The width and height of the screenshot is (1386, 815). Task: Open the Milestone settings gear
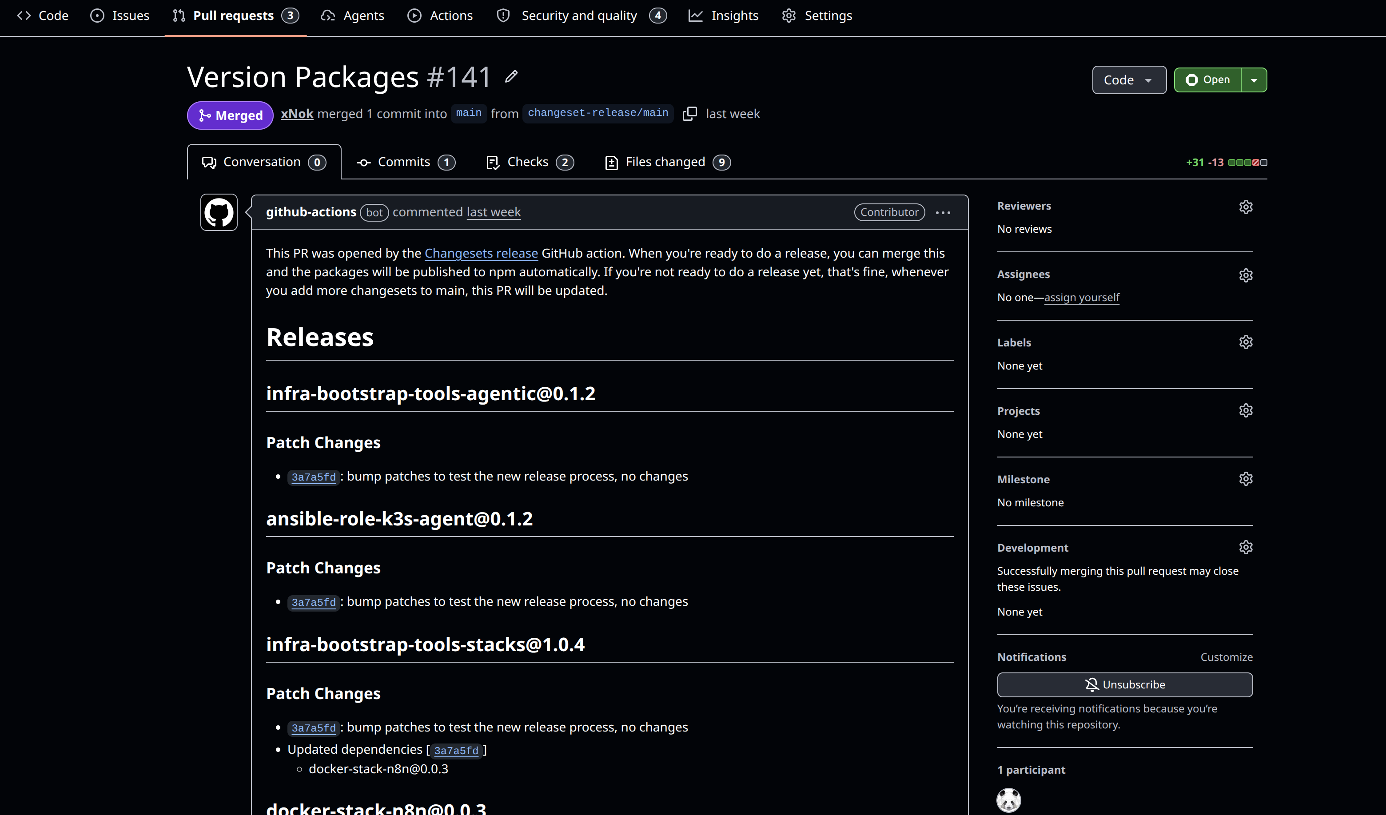point(1246,479)
